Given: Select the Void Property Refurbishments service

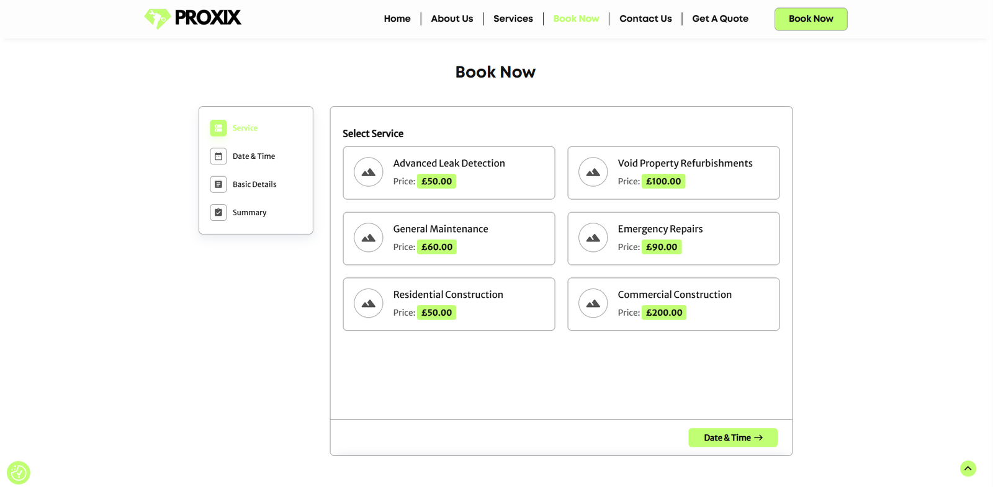Looking at the screenshot, I should pyautogui.click(x=673, y=173).
